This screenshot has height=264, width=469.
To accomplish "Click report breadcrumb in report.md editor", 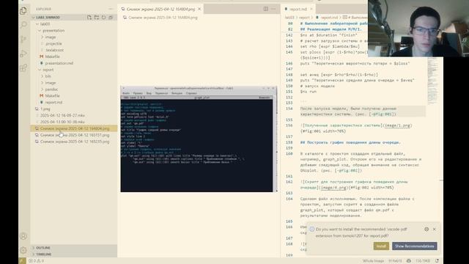I will click(x=304, y=18).
